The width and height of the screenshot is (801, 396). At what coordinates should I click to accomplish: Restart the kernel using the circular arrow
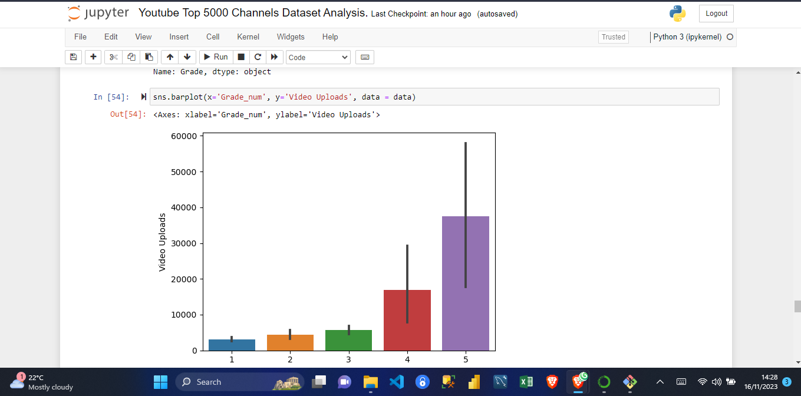tap(258, 57)
